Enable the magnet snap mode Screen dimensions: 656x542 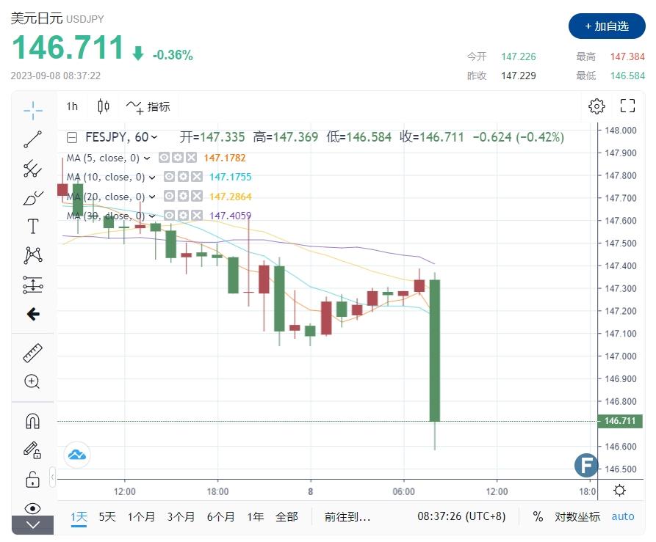coord(32,421)
